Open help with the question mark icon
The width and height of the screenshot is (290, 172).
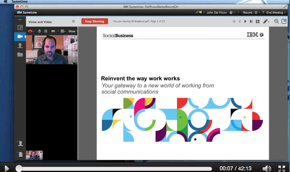coord(263,12)
